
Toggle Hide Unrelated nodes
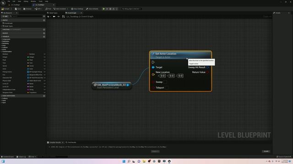[x=60, y=9]
